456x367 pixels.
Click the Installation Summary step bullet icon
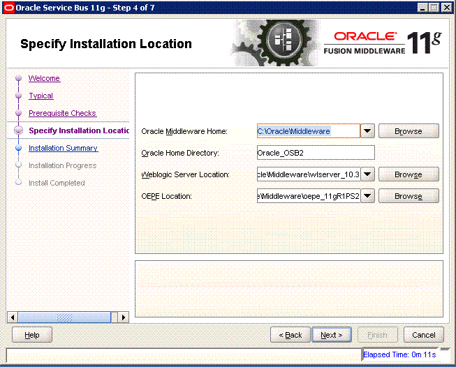[18, 148]
